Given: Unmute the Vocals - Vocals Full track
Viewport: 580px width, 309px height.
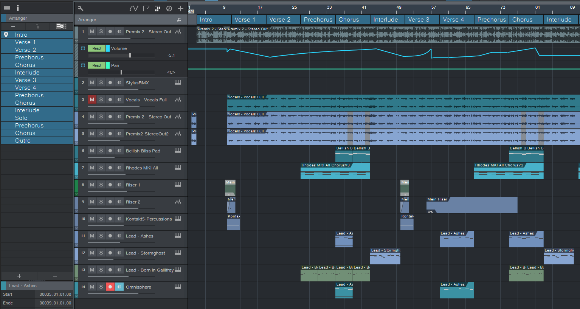Looking at the screenshot, I should tap(92, 100).
